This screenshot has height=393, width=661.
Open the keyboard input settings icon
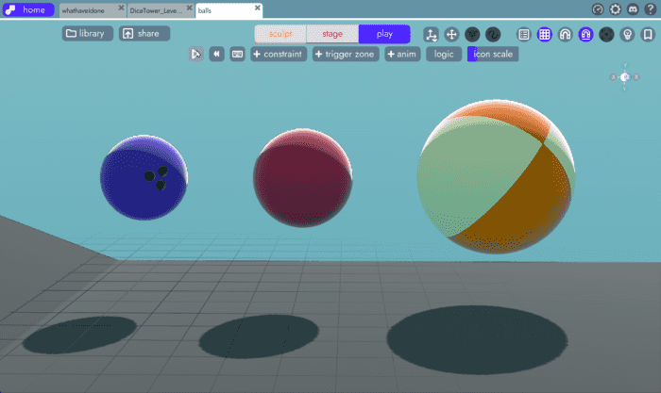click(237, 54)
